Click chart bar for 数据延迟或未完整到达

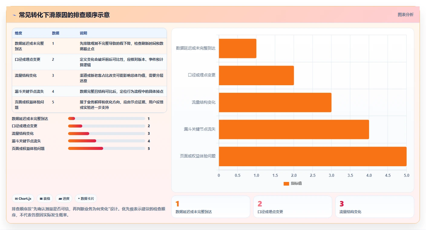click(238, 48)
